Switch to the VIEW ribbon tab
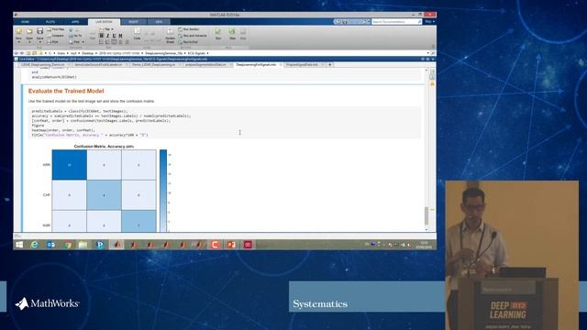Viewport: 587px width, 330px height. coord(159,22)
